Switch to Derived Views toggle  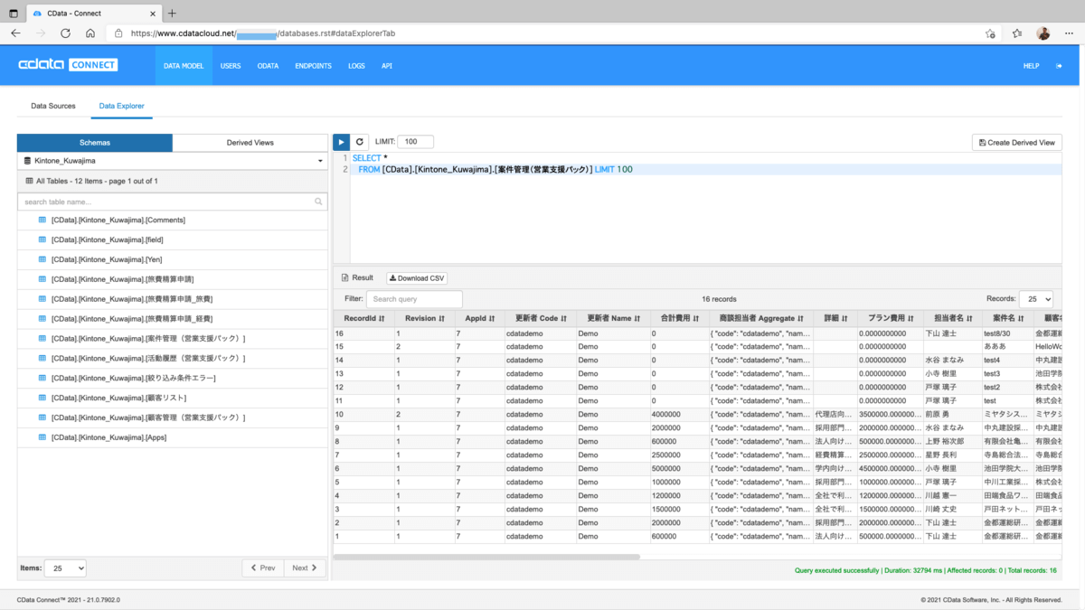pyautogui.click(x=250, y=143)
